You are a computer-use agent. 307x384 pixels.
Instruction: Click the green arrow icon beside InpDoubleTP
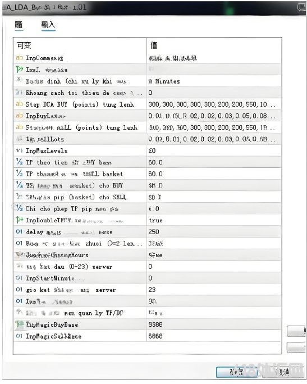pos(19,220)
